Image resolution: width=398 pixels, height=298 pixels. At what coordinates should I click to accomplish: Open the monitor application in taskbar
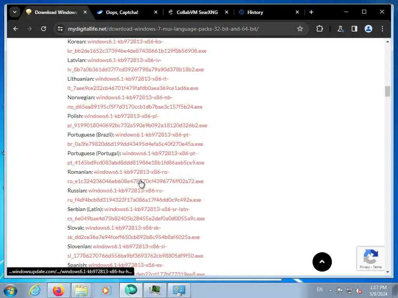pyautogui.click(x=155, y=290)
